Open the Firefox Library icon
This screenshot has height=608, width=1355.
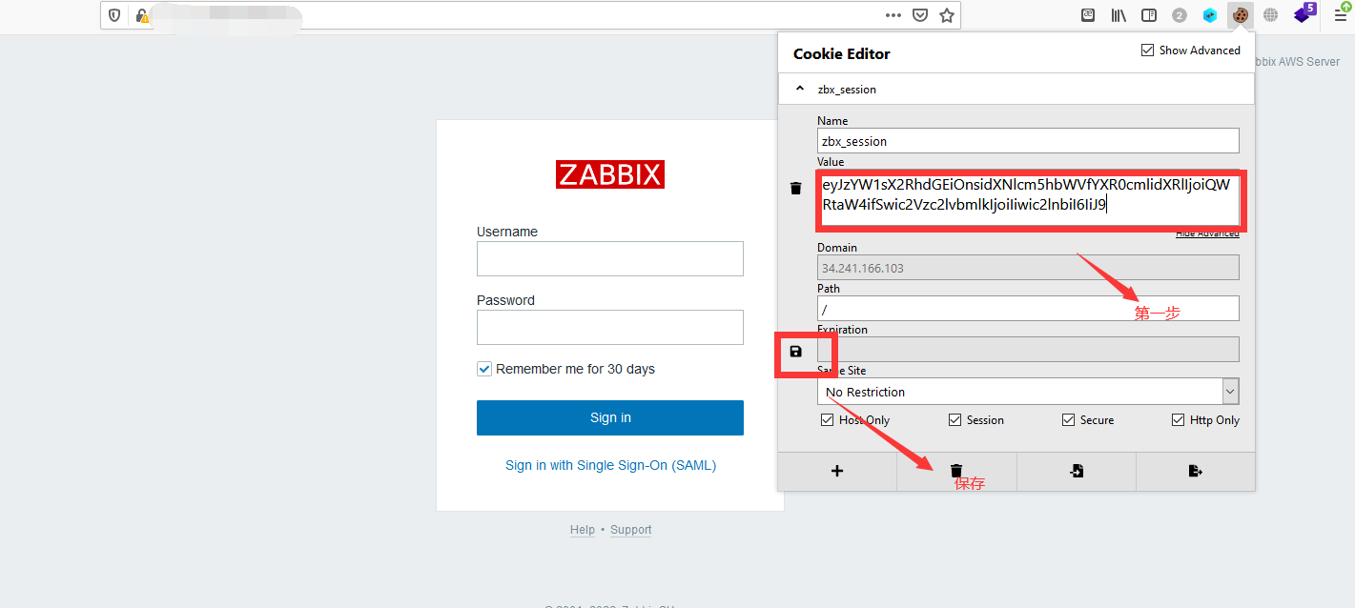[1119, 15]
